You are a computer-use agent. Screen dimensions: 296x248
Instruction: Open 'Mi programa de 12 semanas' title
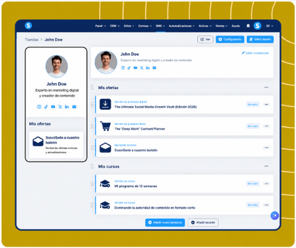tap(135, 186)
